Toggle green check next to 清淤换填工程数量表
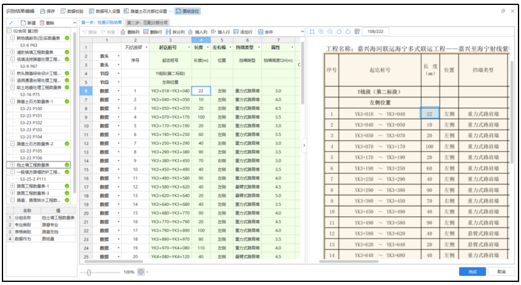Screen dimensions: 521x285 tap(66, 52)
